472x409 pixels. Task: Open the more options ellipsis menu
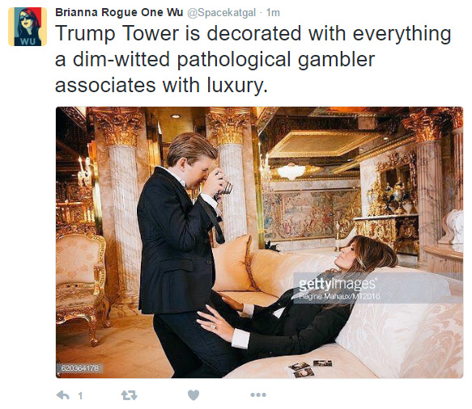(x=258, y=394)
